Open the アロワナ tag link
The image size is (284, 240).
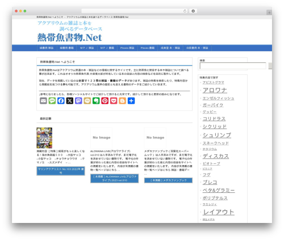pyautogui.click(x=215, y=90)
